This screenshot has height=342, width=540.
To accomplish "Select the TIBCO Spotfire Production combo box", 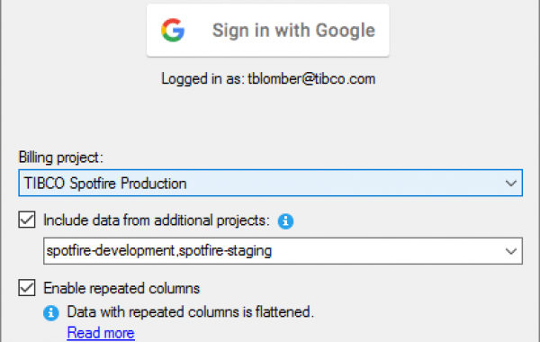I will 270,183.
